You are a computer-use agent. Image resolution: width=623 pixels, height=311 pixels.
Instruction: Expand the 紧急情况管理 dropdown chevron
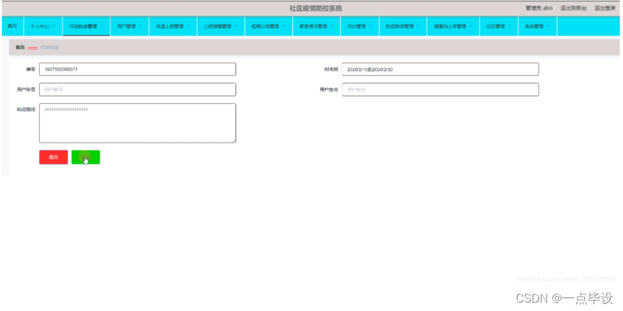pyautogui.click(x=332, y=26)
